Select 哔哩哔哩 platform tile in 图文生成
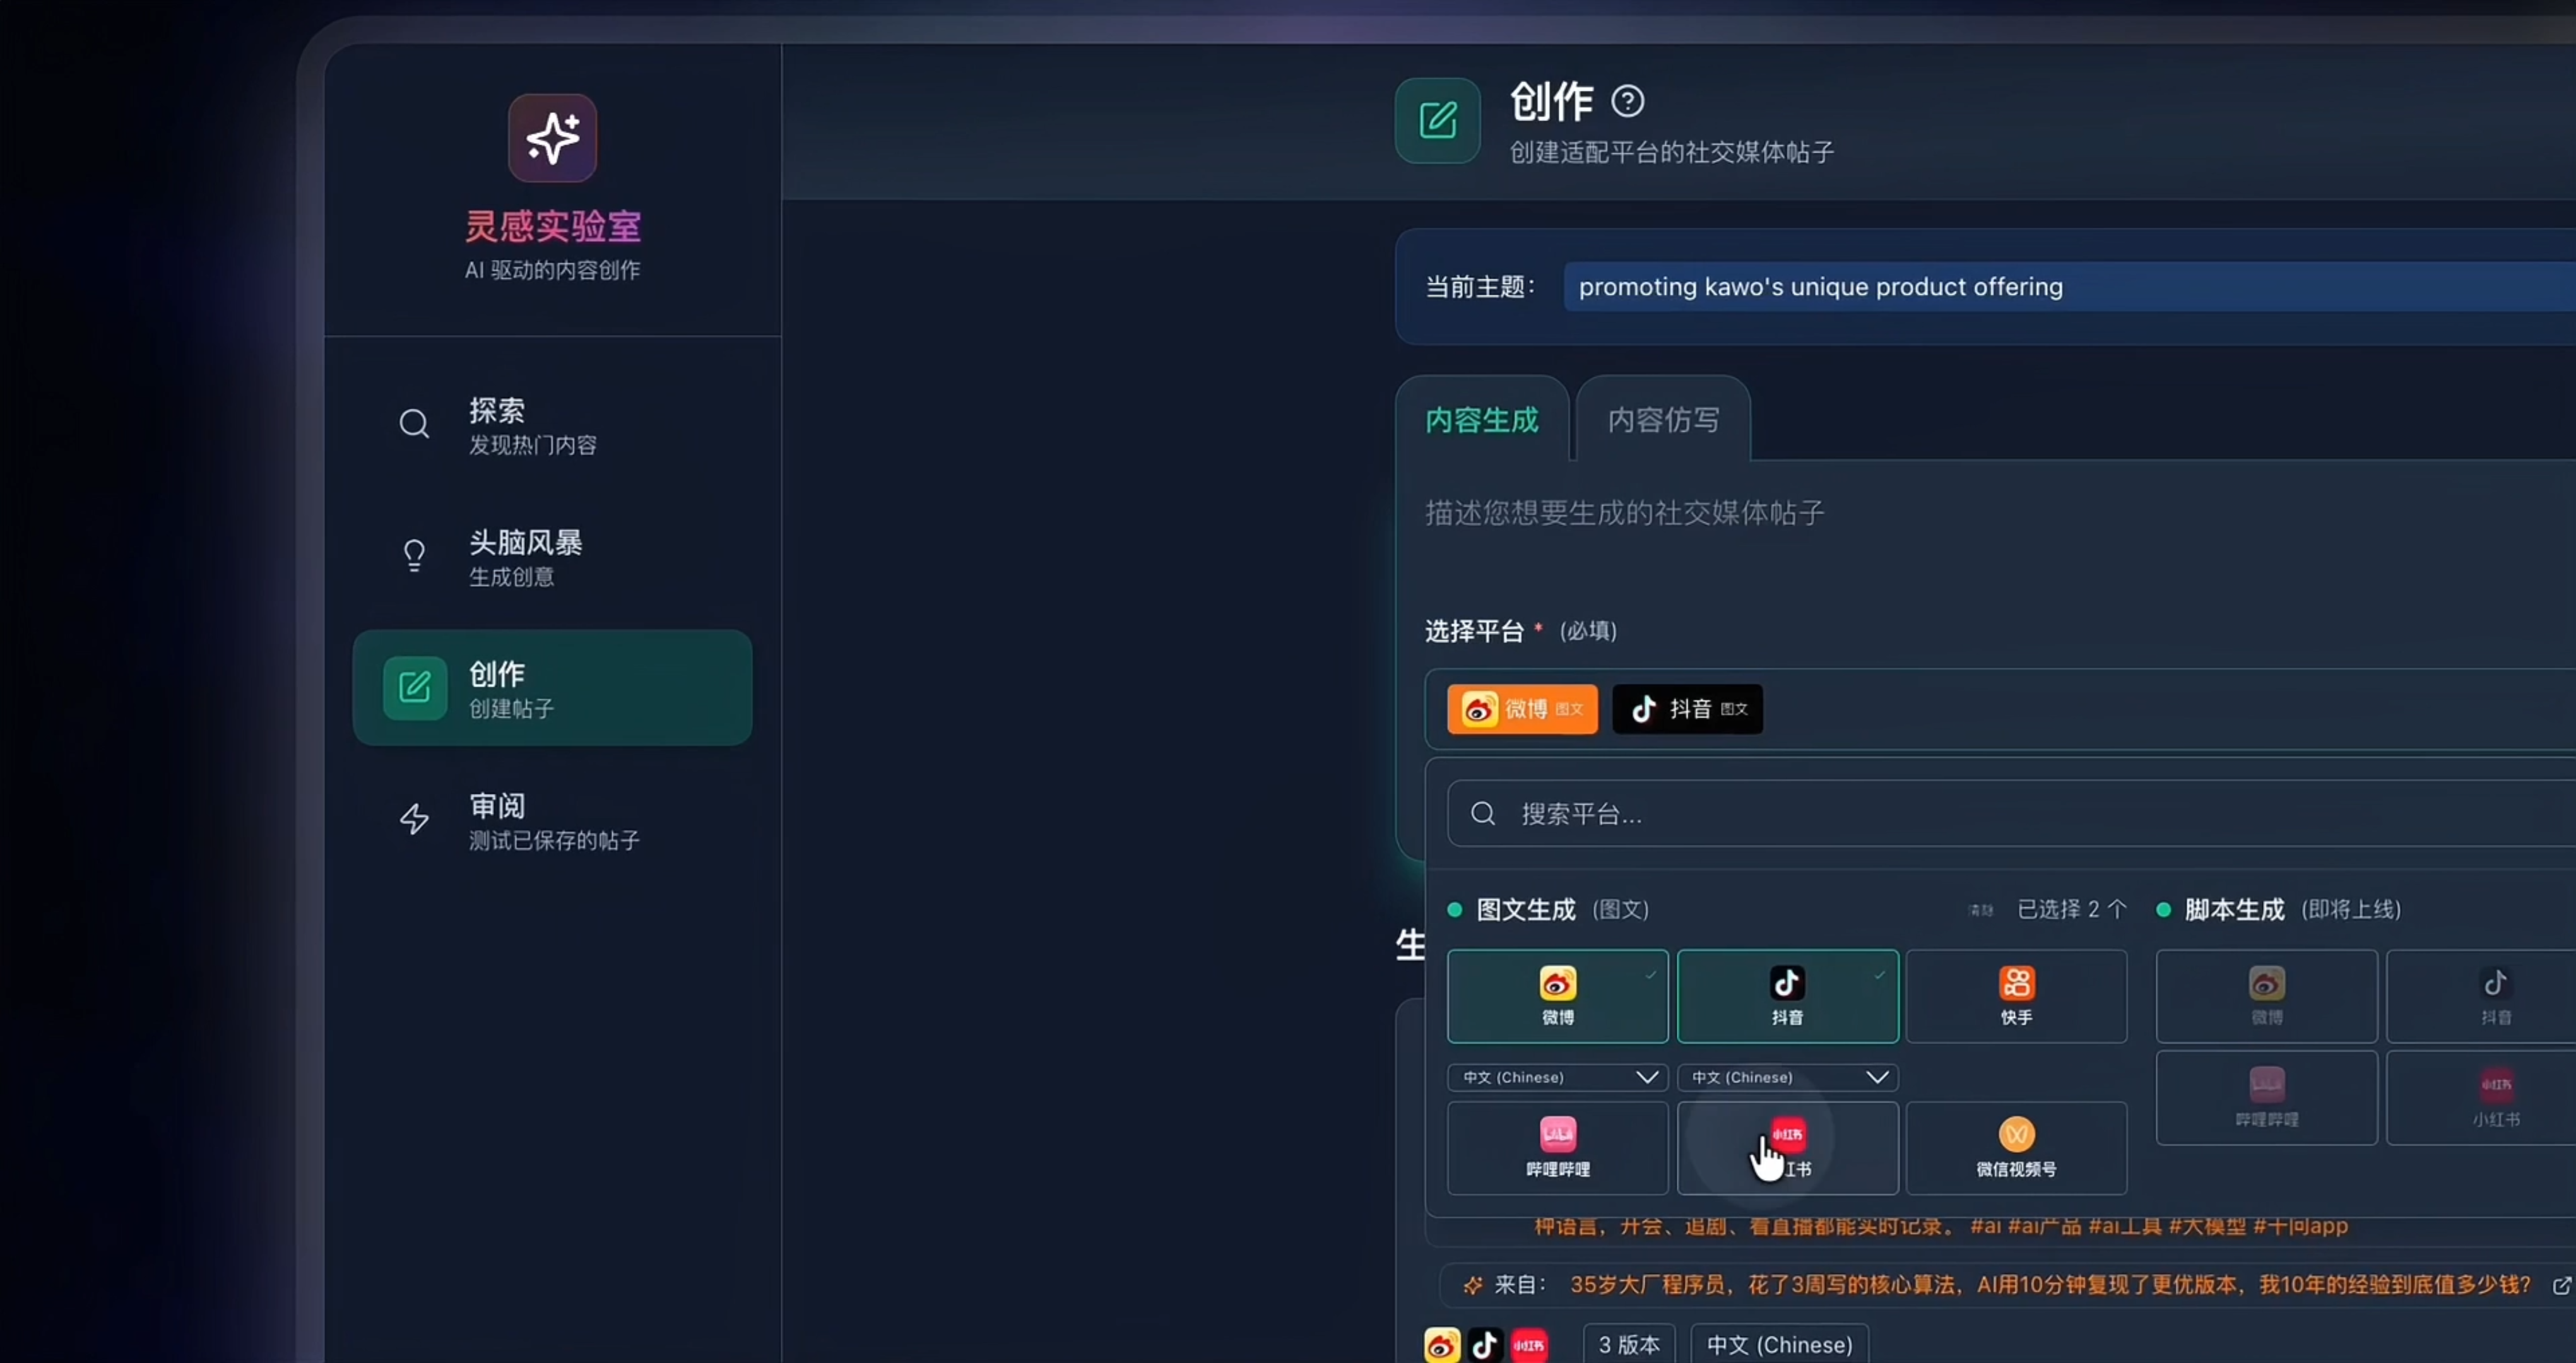The height and width of the screenshot is (1363, 2576). (x=1557, y=1147)
